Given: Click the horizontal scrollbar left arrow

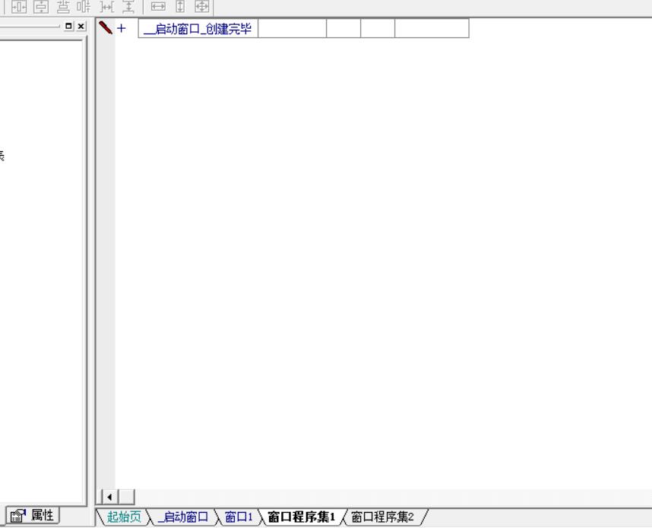Looking at the screenshot, I should [108, 497].
